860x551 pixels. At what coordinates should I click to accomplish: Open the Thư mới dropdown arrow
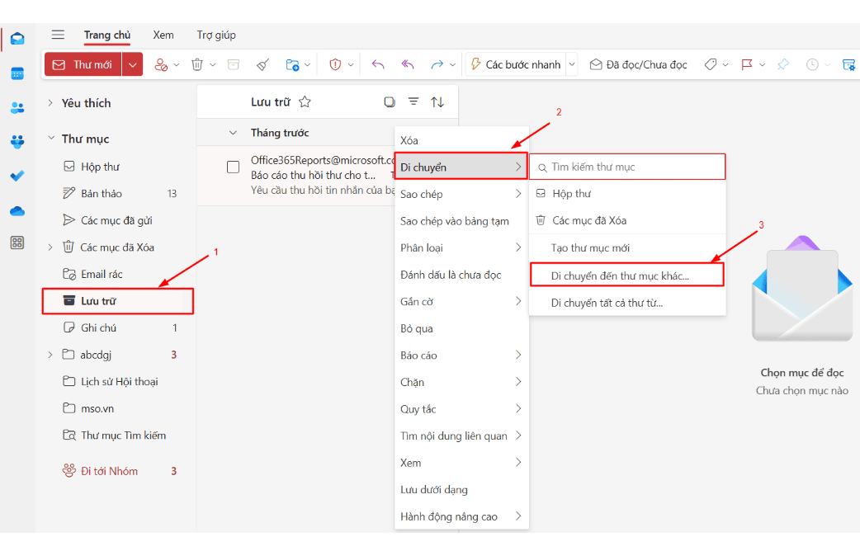pyautogui.click(x=133, y=64)
